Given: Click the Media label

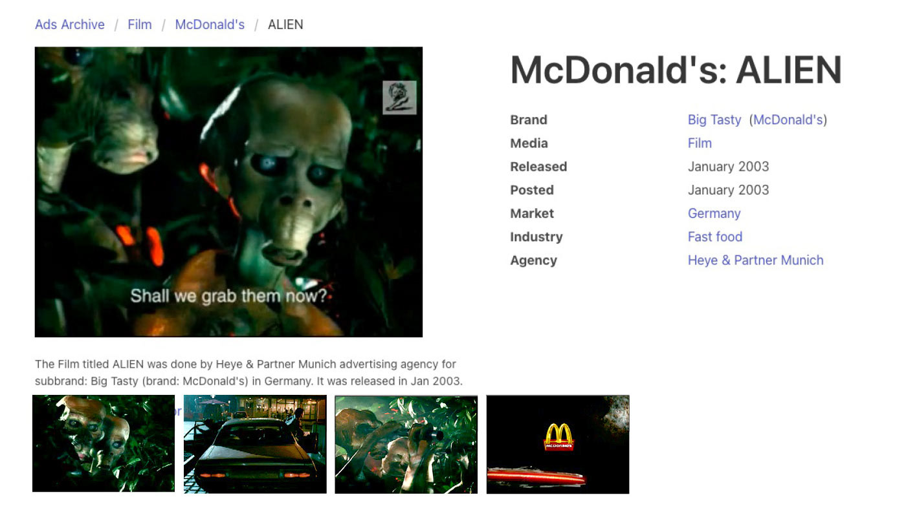Looking at the screenshot, I should point(529,143).
